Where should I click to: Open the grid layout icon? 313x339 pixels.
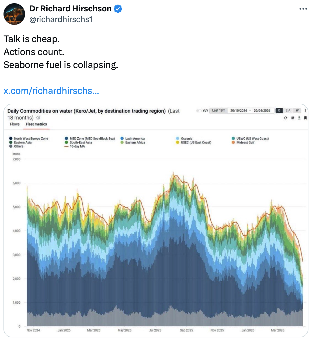click(293, 118)
